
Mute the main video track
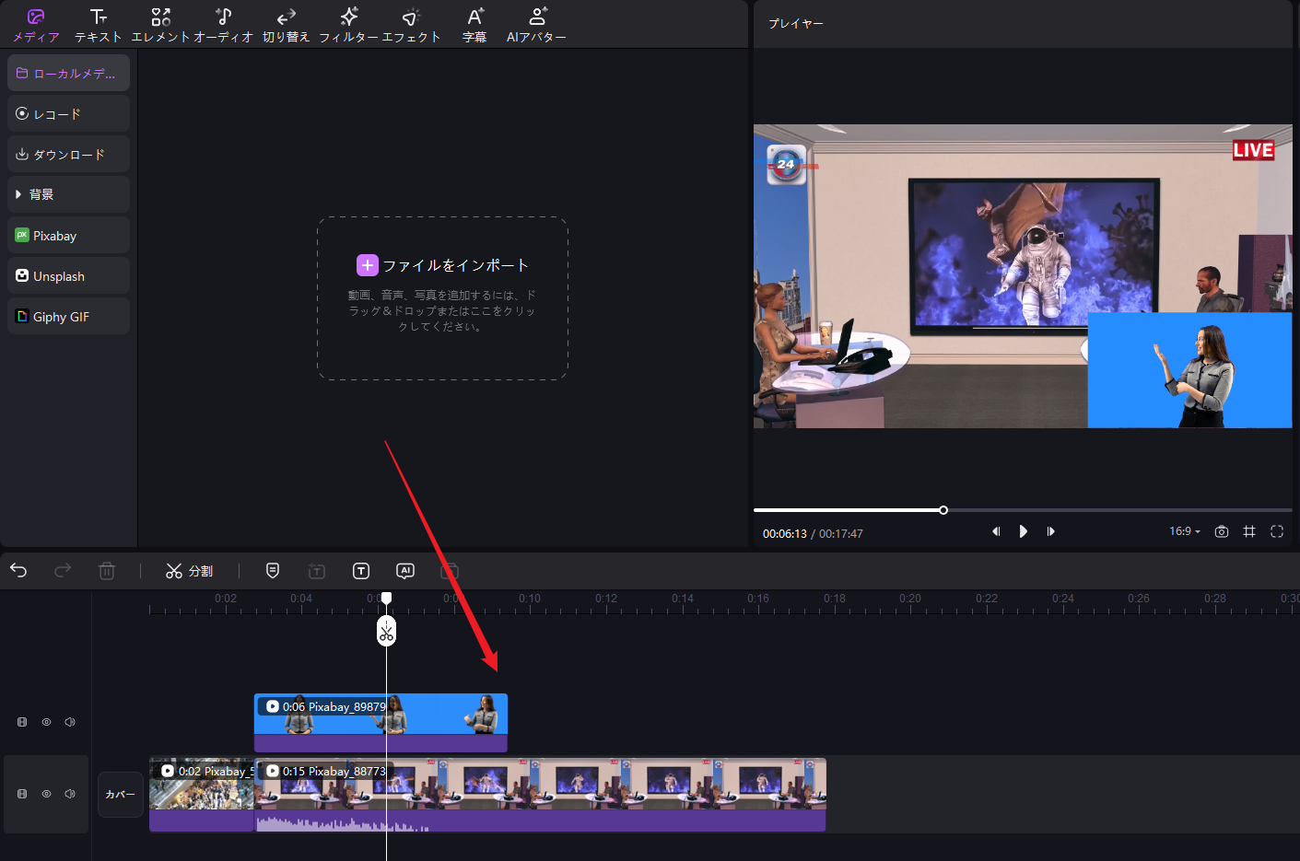coord(70,794)
